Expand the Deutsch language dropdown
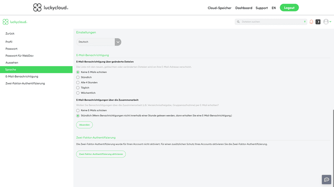334x187 pixels. (118, 42)
